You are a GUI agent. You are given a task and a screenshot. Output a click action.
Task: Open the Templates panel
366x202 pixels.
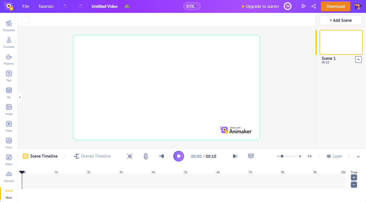point(9,26)
